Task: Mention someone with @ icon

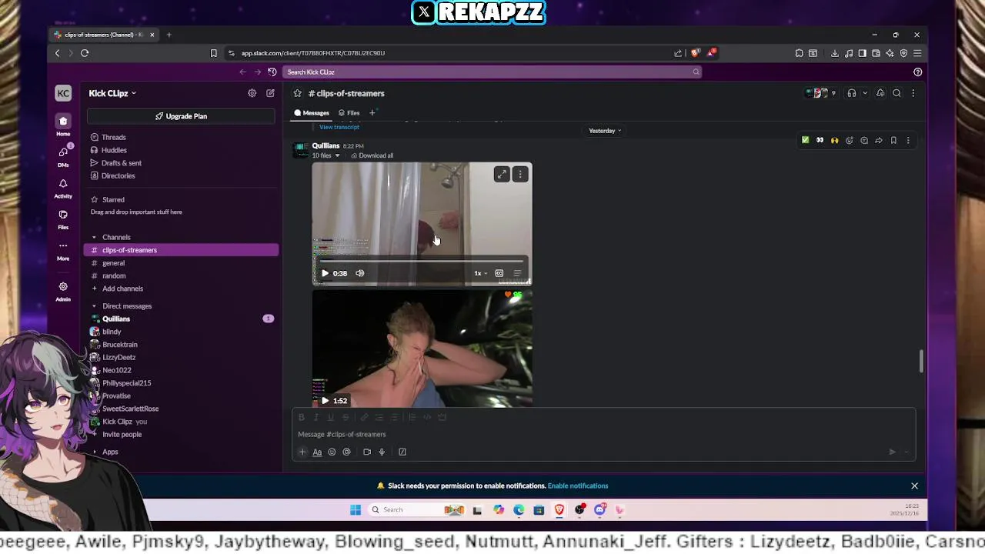Action: (x=346, y=452)
